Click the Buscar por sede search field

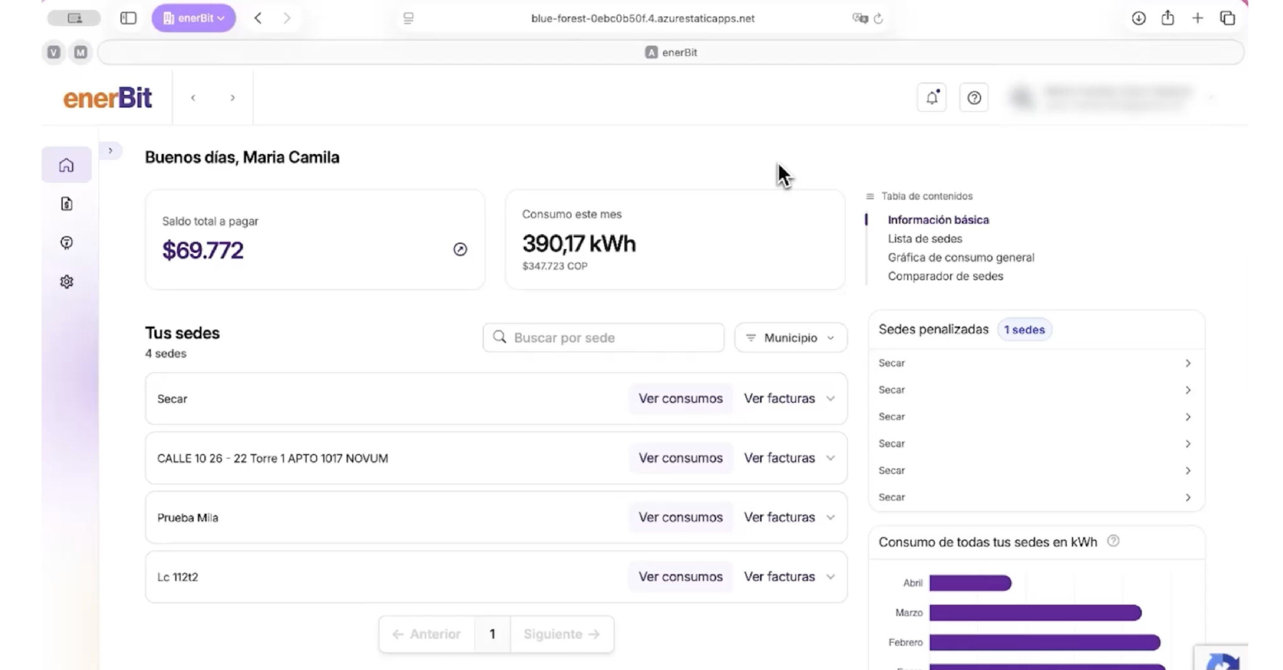click(x=603, y=338)
